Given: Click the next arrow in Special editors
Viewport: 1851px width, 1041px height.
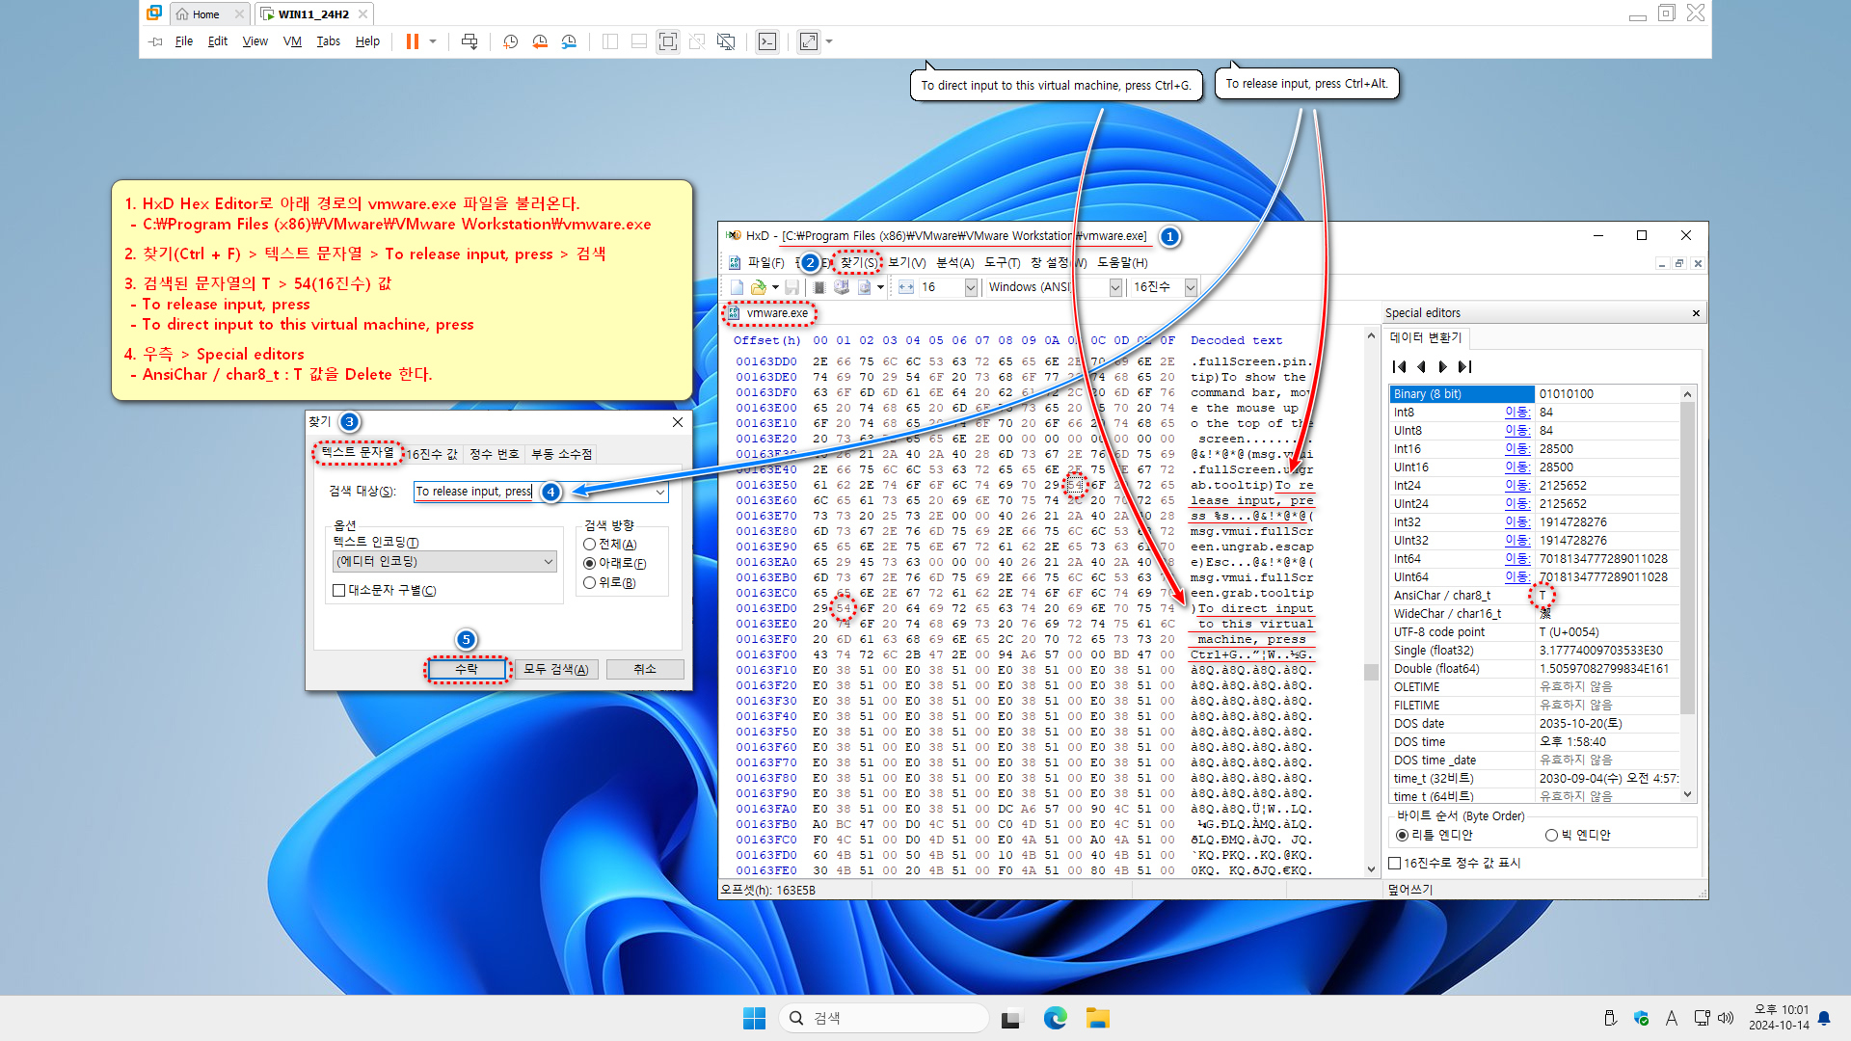Looking at the screenshot, I should pos(1443,366).
